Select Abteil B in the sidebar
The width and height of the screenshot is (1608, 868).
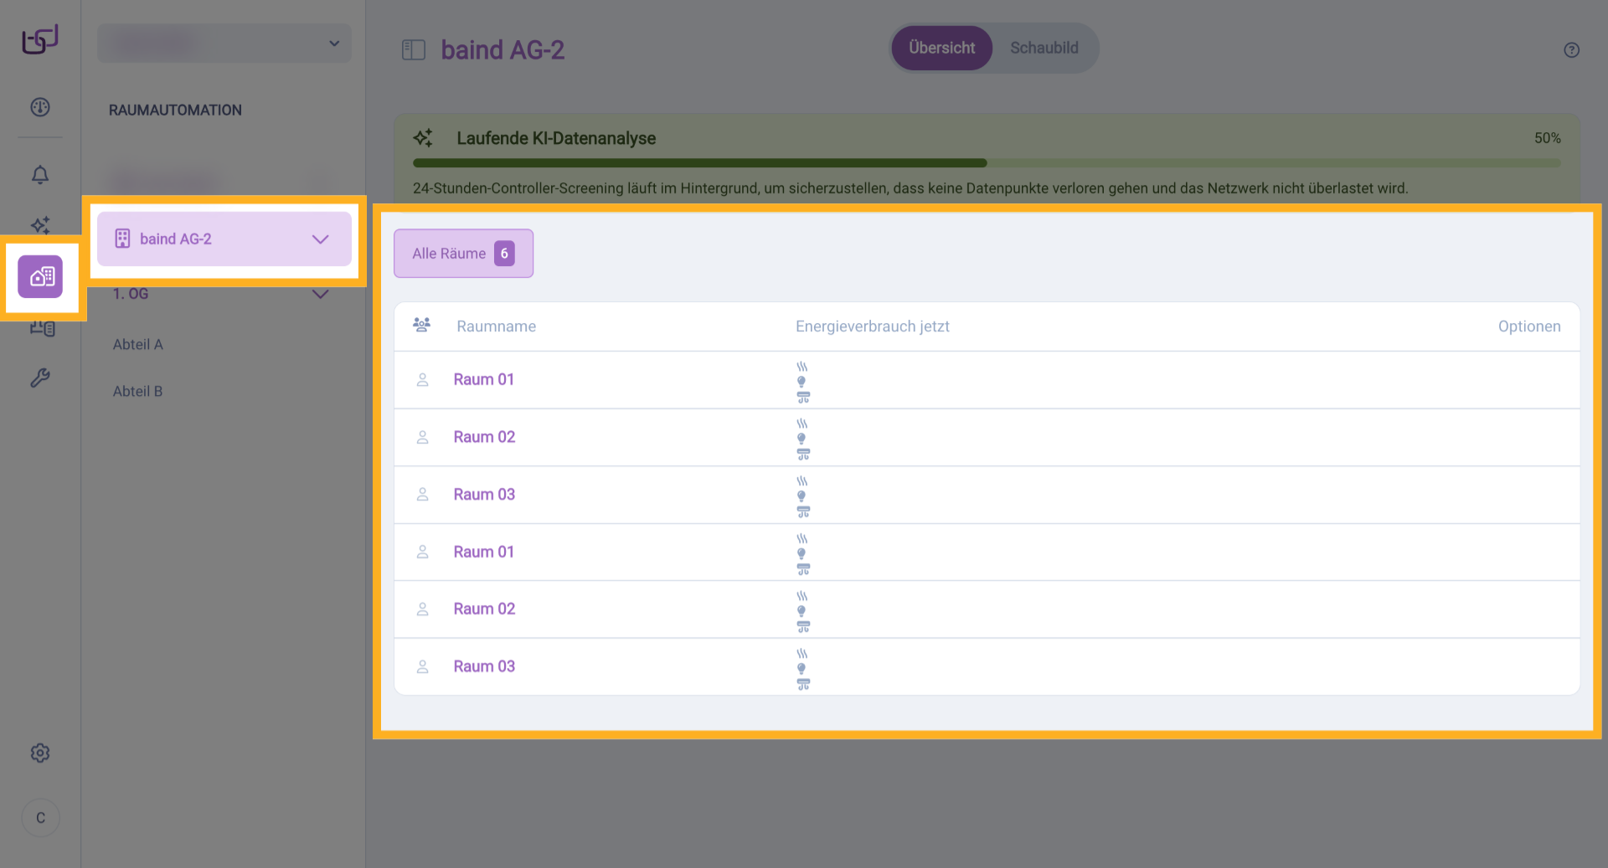pos(138,392)
